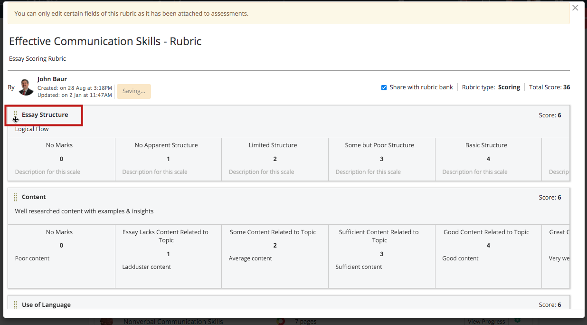
Task: Select the Essay Structure criterion title
Action: 45,115
